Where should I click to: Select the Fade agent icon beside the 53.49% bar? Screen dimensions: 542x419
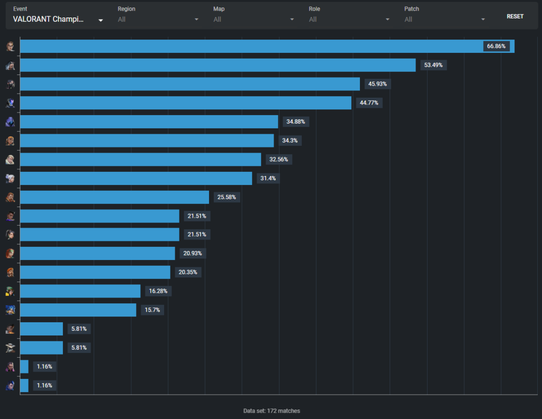pos(11,65)
